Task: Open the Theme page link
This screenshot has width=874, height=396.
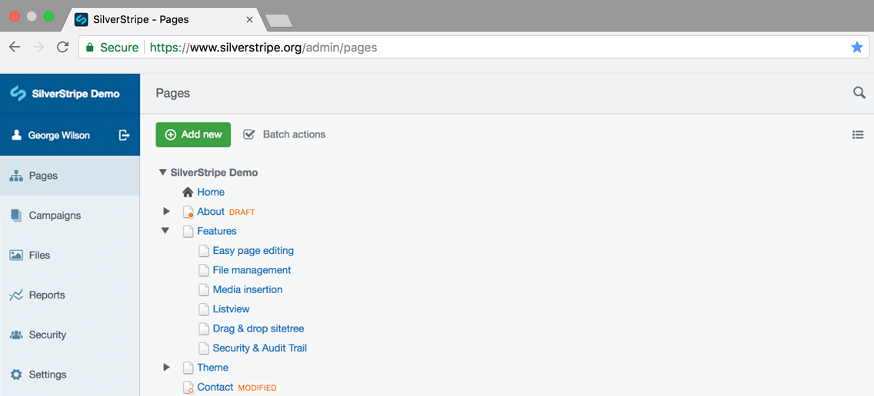Action: coord(213,368)
